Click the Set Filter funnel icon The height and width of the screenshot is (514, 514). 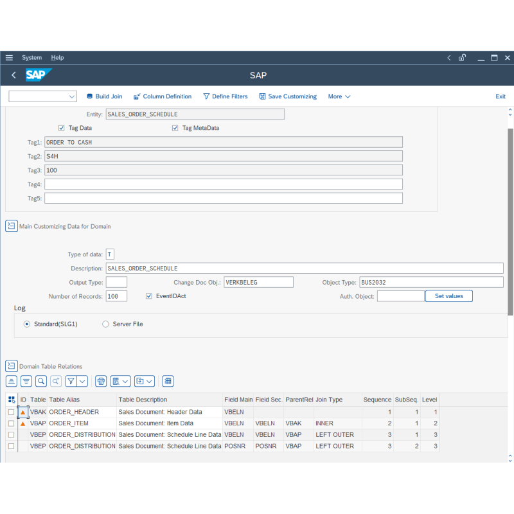click(71, 381)
